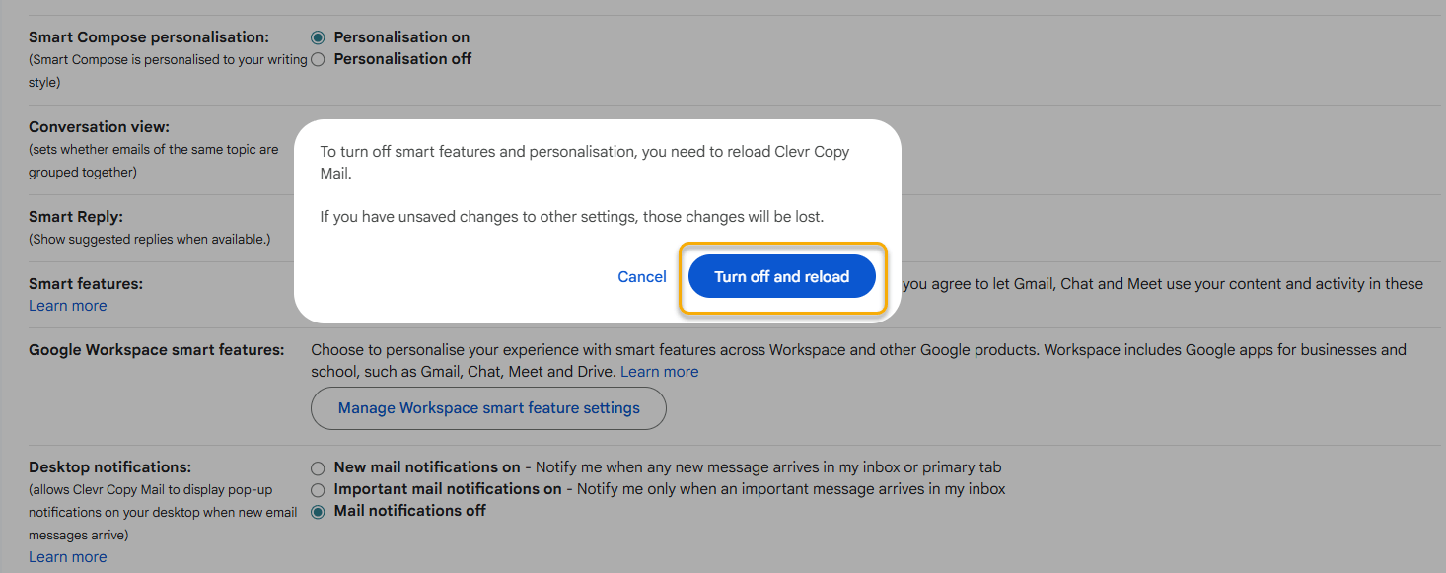Screen dimensions: 1446x573
Task: Choose the Personalisation off option
Action: (318, 59)
